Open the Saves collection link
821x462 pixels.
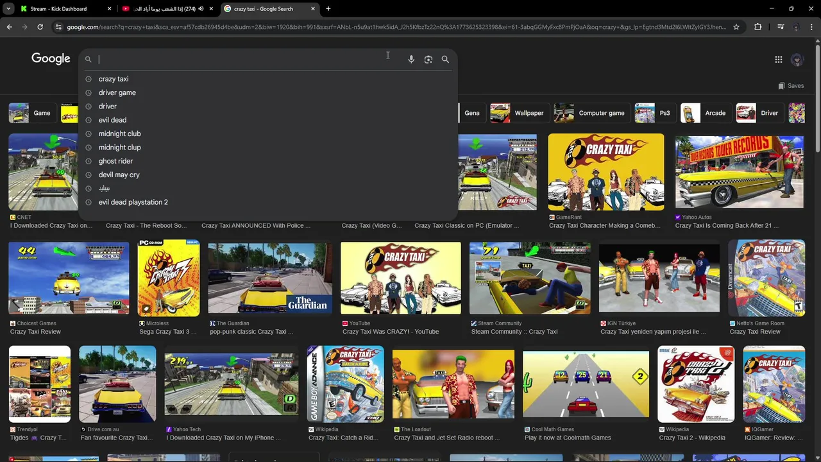(x=790, y=86)
